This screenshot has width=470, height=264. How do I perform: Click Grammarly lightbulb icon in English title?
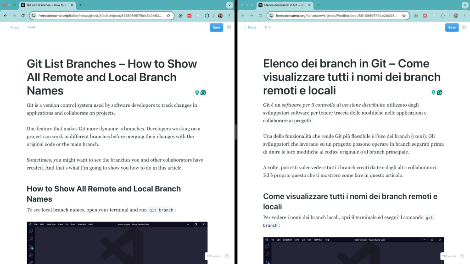pyautogui.click(x=197, y=93)
